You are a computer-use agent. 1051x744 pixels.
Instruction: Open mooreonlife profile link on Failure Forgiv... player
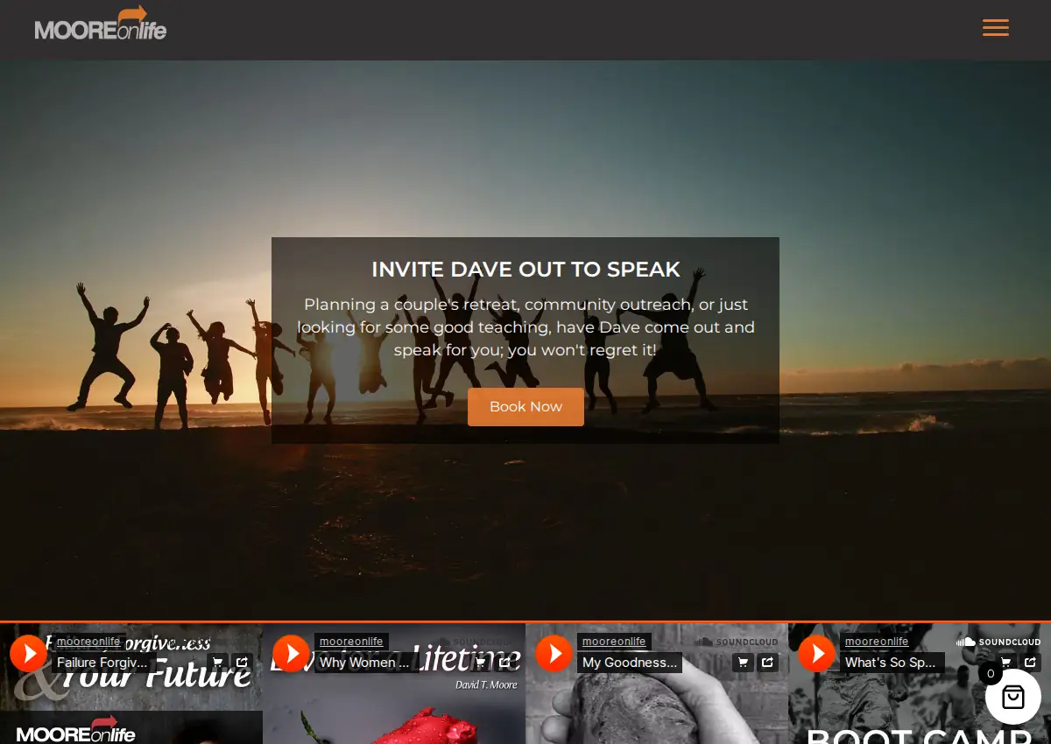point(88,642)
